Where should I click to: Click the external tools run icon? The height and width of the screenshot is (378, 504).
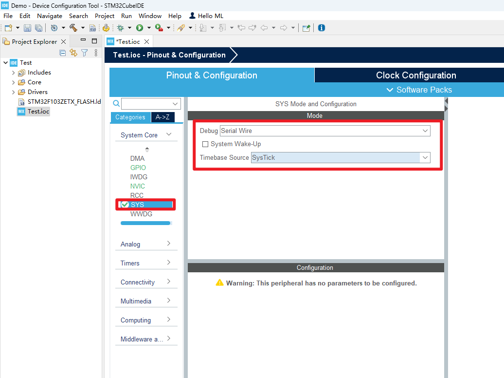click(159, 28)
